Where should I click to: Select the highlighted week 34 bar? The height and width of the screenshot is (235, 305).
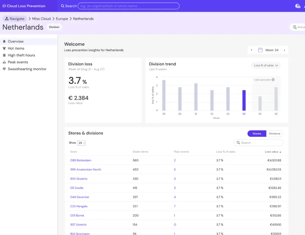244,100
